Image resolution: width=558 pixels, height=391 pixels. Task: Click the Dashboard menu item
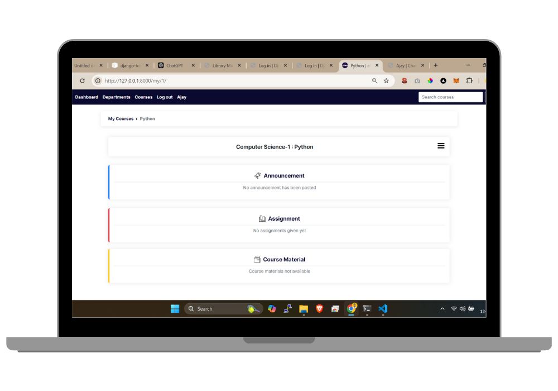pyautogui.click(x=87, y=97)
